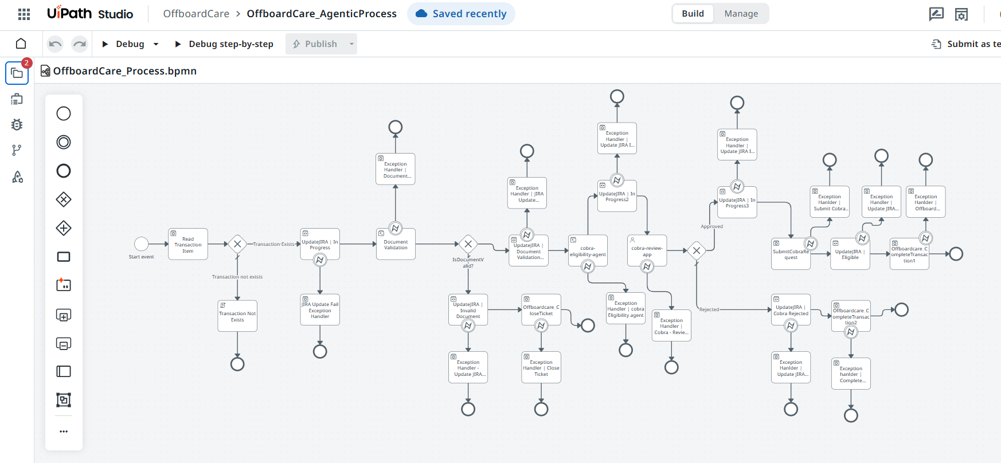The height and width of the screenshot is (463, 1001).
Task: Open the calendar settings icon top right
Action: 961,14
